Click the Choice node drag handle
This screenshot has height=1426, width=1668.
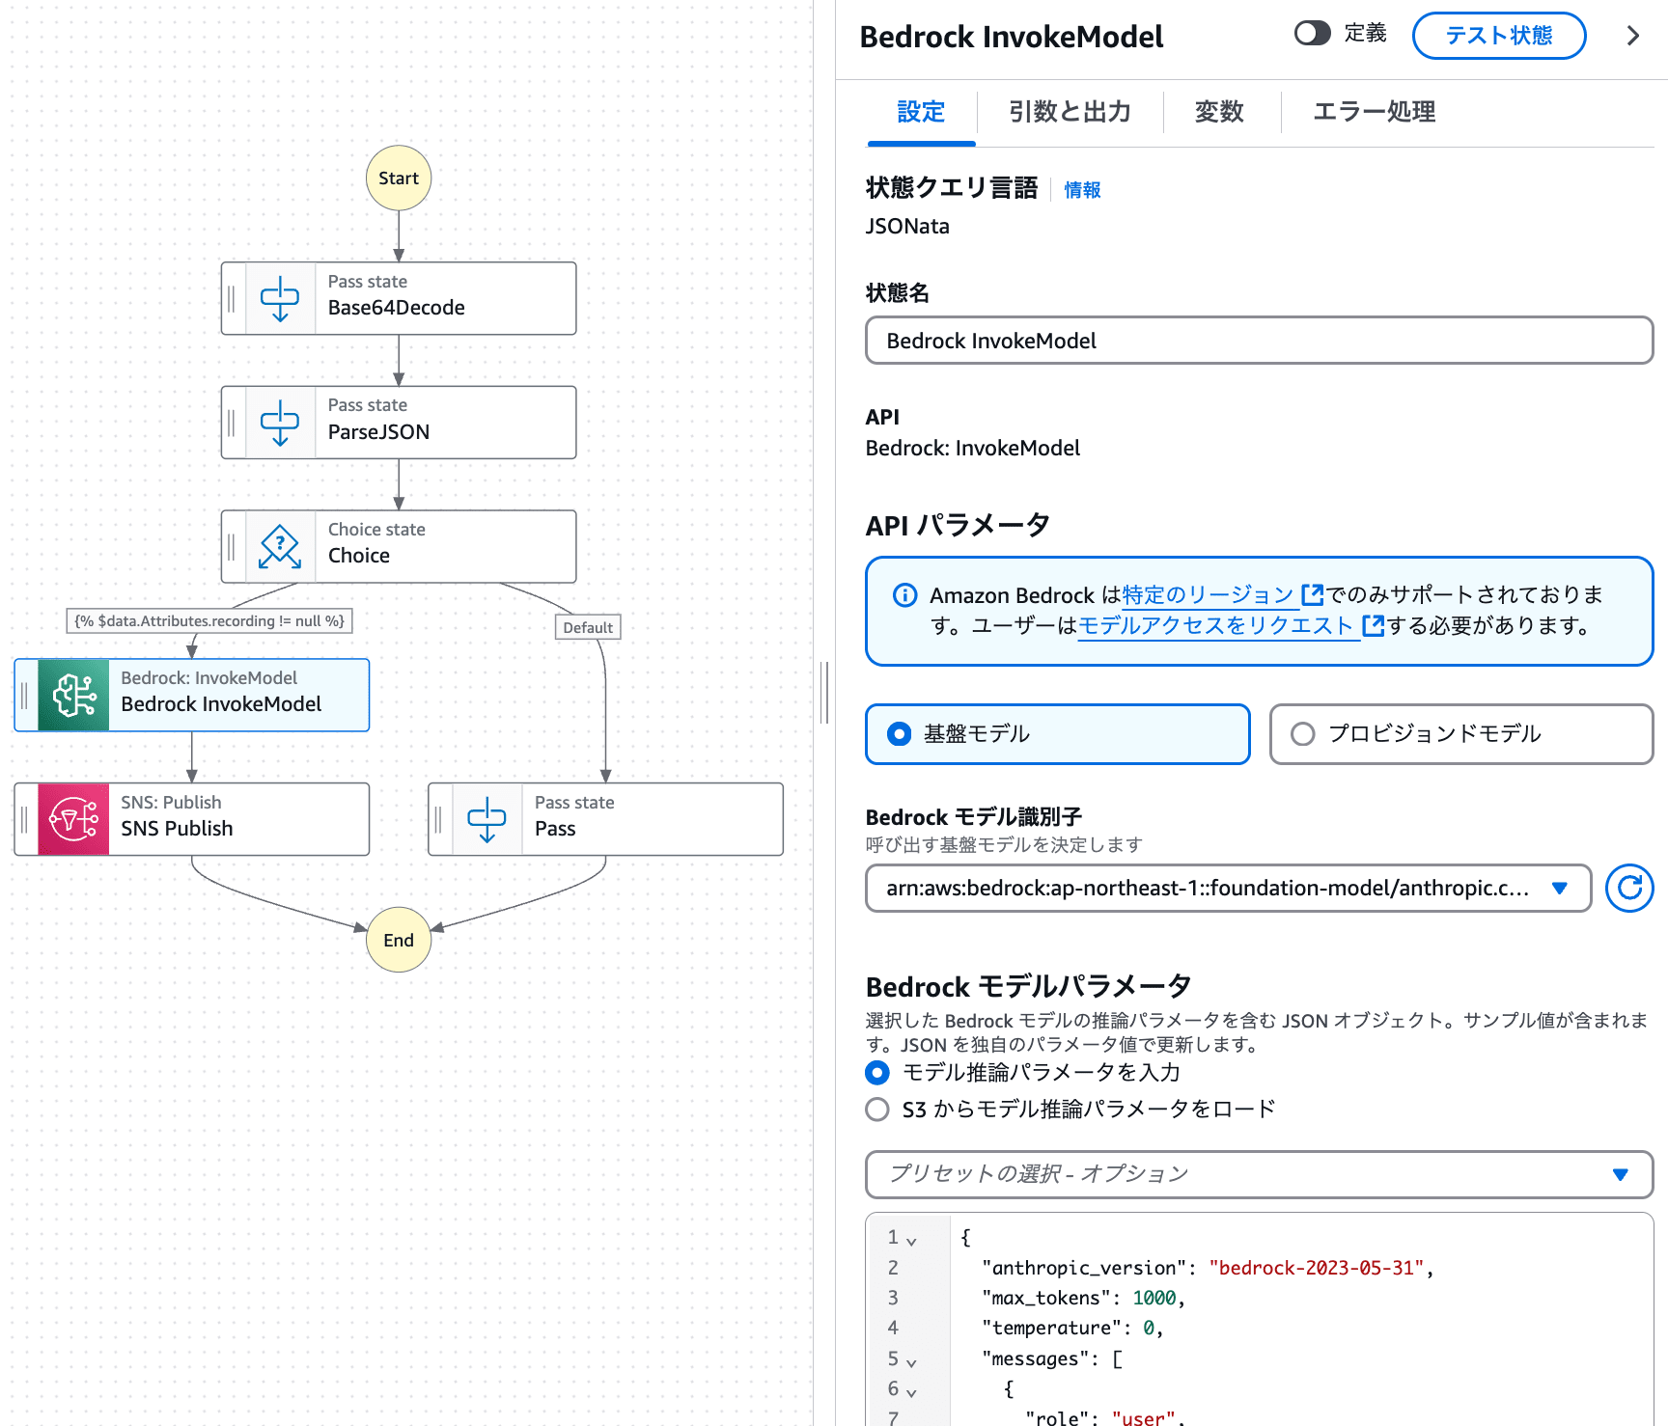click(232, 547)
